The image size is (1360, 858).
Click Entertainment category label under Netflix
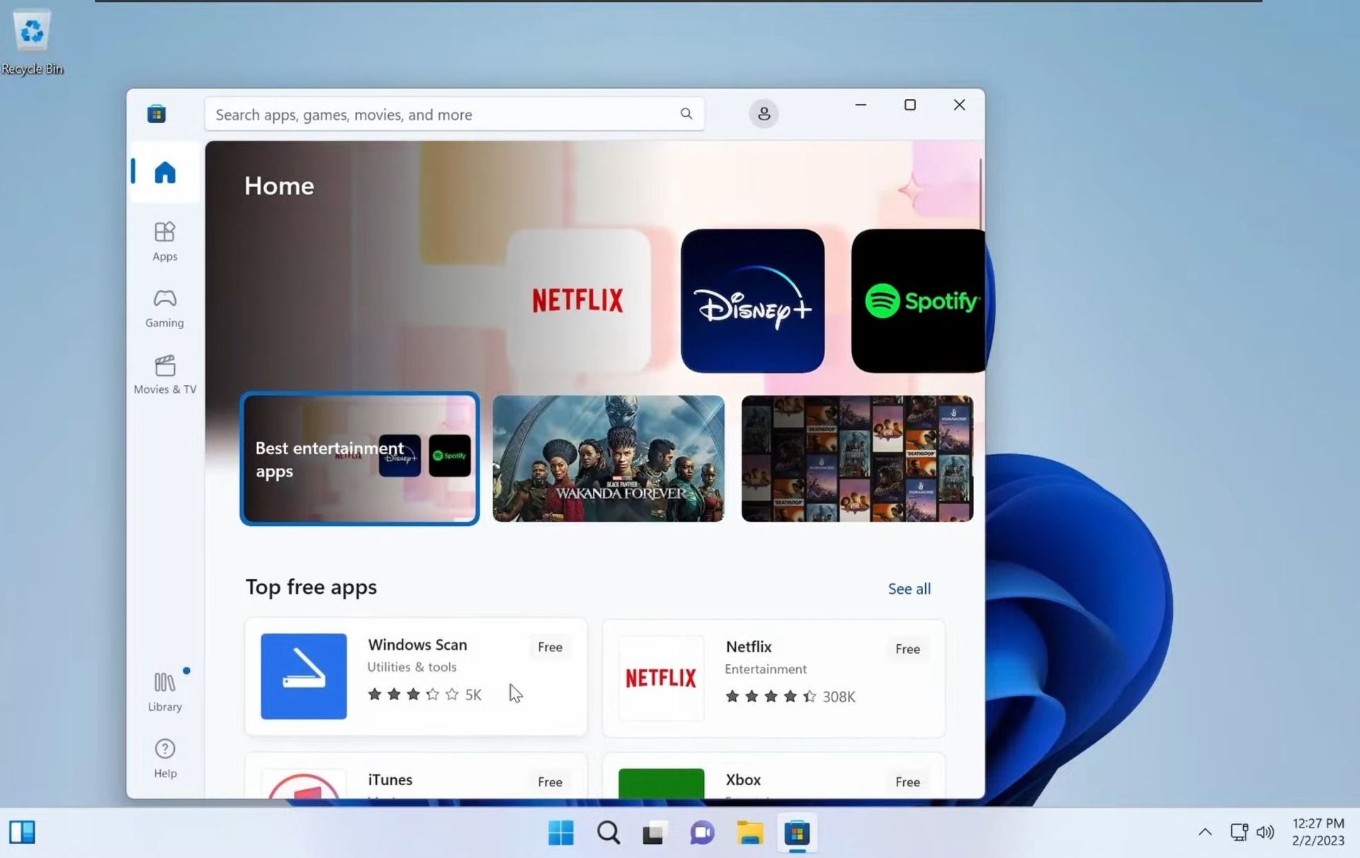pos(765,669)
